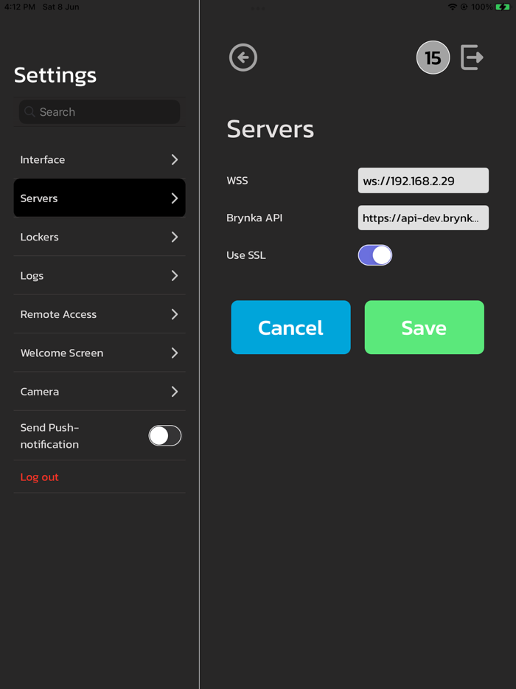This screenshot has height=689, width=516.
Task: Save the server settings
Action: tap(424, 328)
